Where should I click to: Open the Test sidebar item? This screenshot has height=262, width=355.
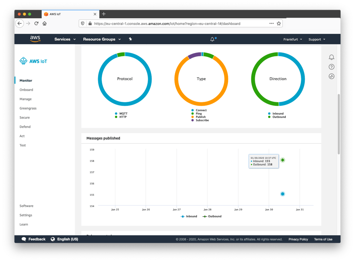[x=23, y=145]
